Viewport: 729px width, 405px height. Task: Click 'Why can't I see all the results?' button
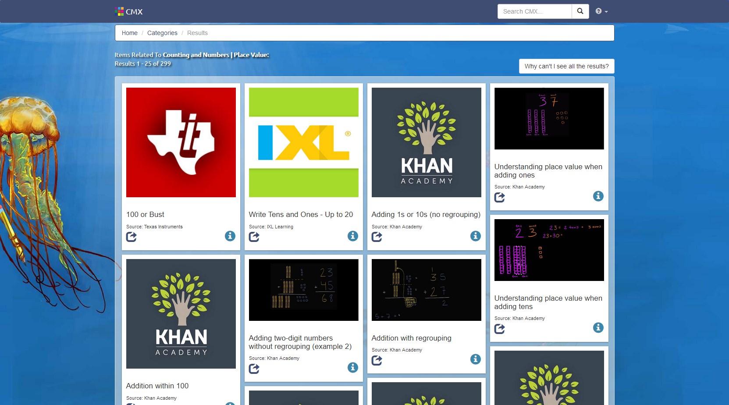[x=566, y=66]
